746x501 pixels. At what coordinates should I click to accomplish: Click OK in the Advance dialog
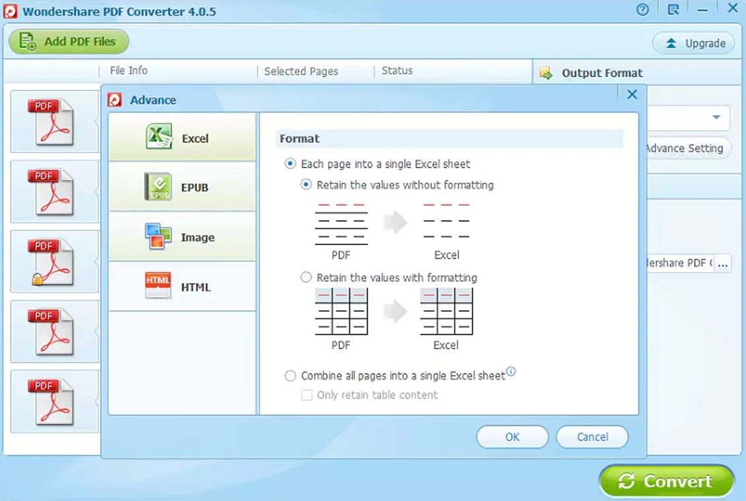coord(512,437)
